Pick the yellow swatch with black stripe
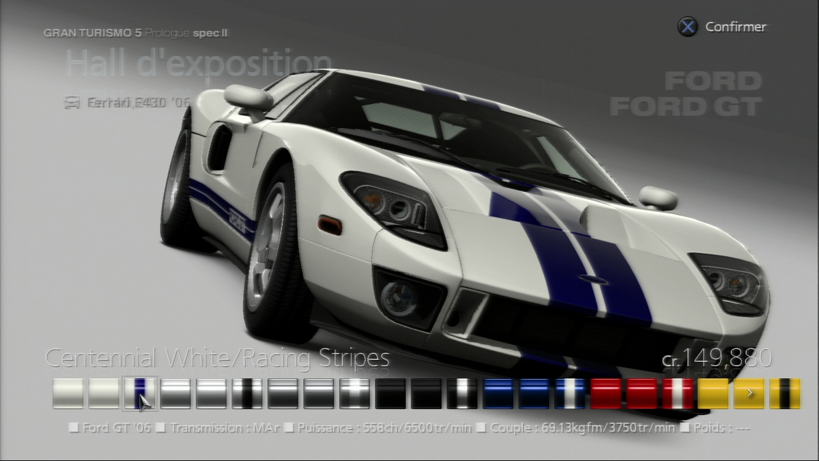Screen dimensions: 819x461 [x=784, y=393]
